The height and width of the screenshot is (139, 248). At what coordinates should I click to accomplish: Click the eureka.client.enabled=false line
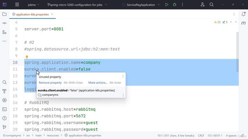point(57,69)
